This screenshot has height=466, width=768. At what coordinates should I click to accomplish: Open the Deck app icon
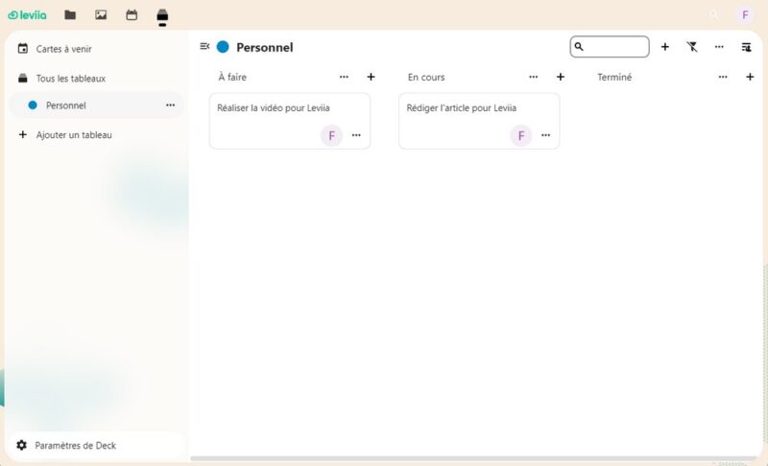click(x=162, y=15)
